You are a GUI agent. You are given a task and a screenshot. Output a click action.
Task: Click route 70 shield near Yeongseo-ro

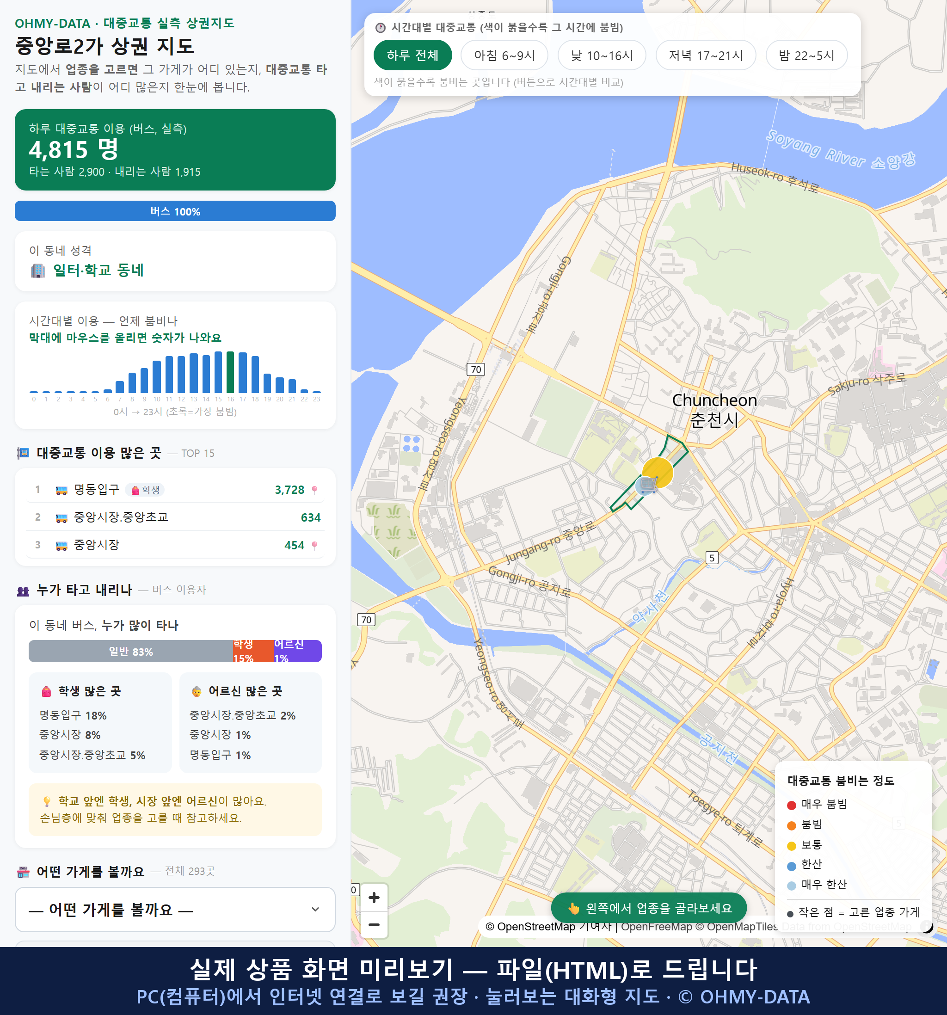point(476,369)
